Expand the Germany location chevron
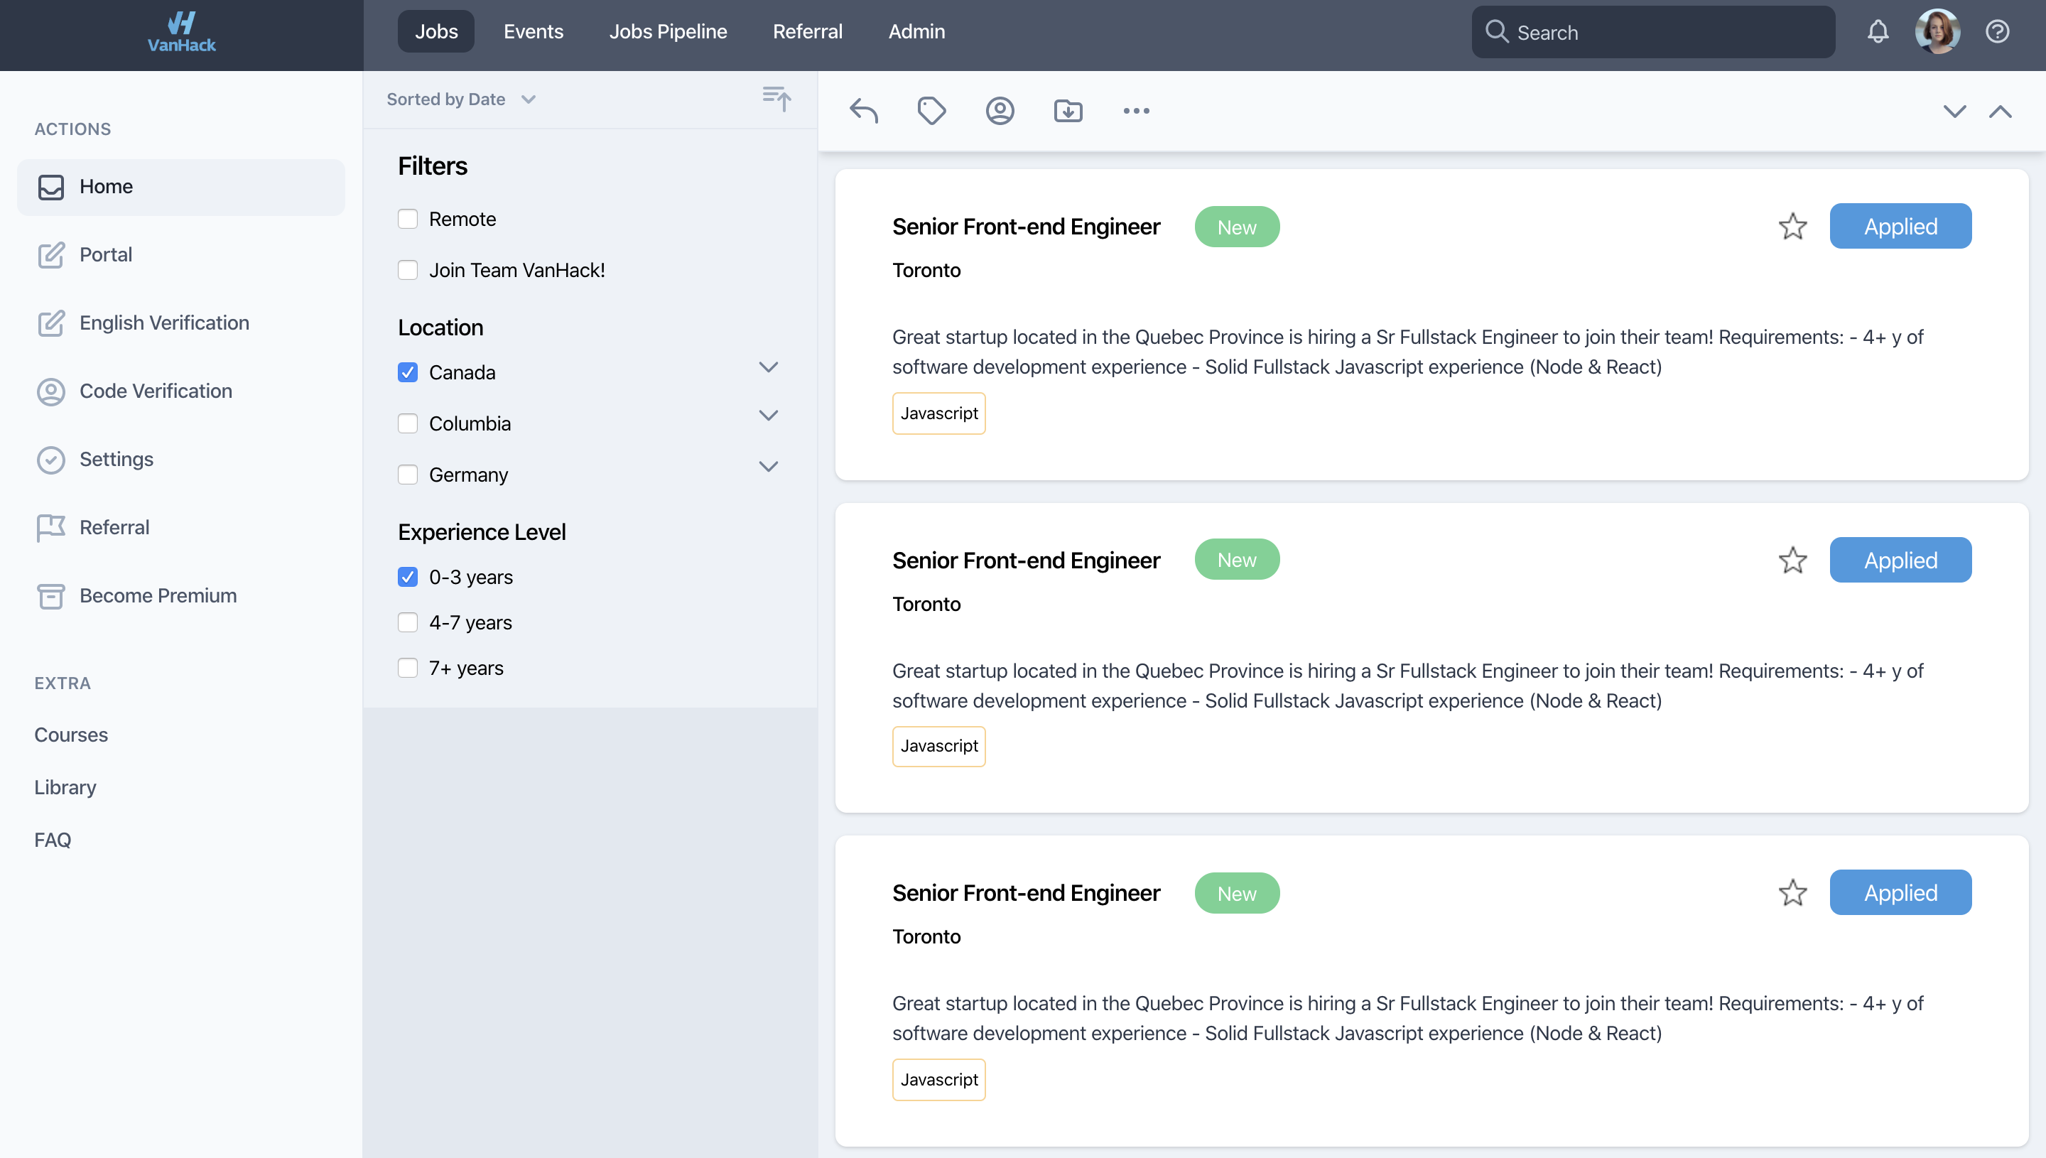The image size is (2046, 1158). click(768, 467)
